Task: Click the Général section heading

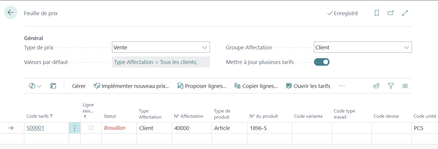Action: (33, 38)
